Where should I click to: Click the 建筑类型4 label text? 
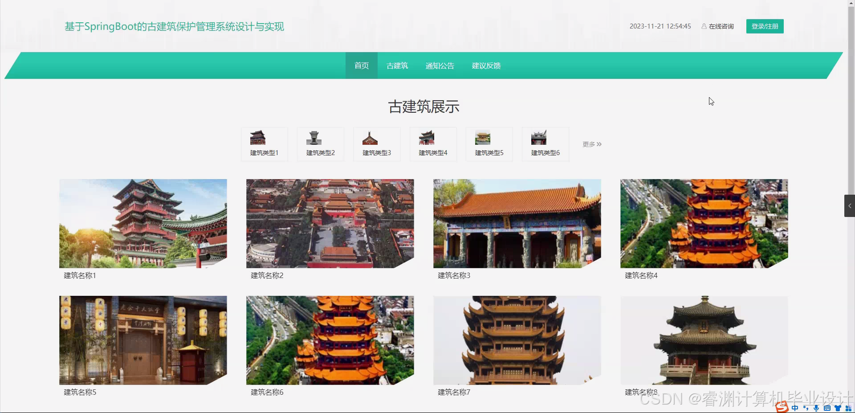click(x=433, y=153)
